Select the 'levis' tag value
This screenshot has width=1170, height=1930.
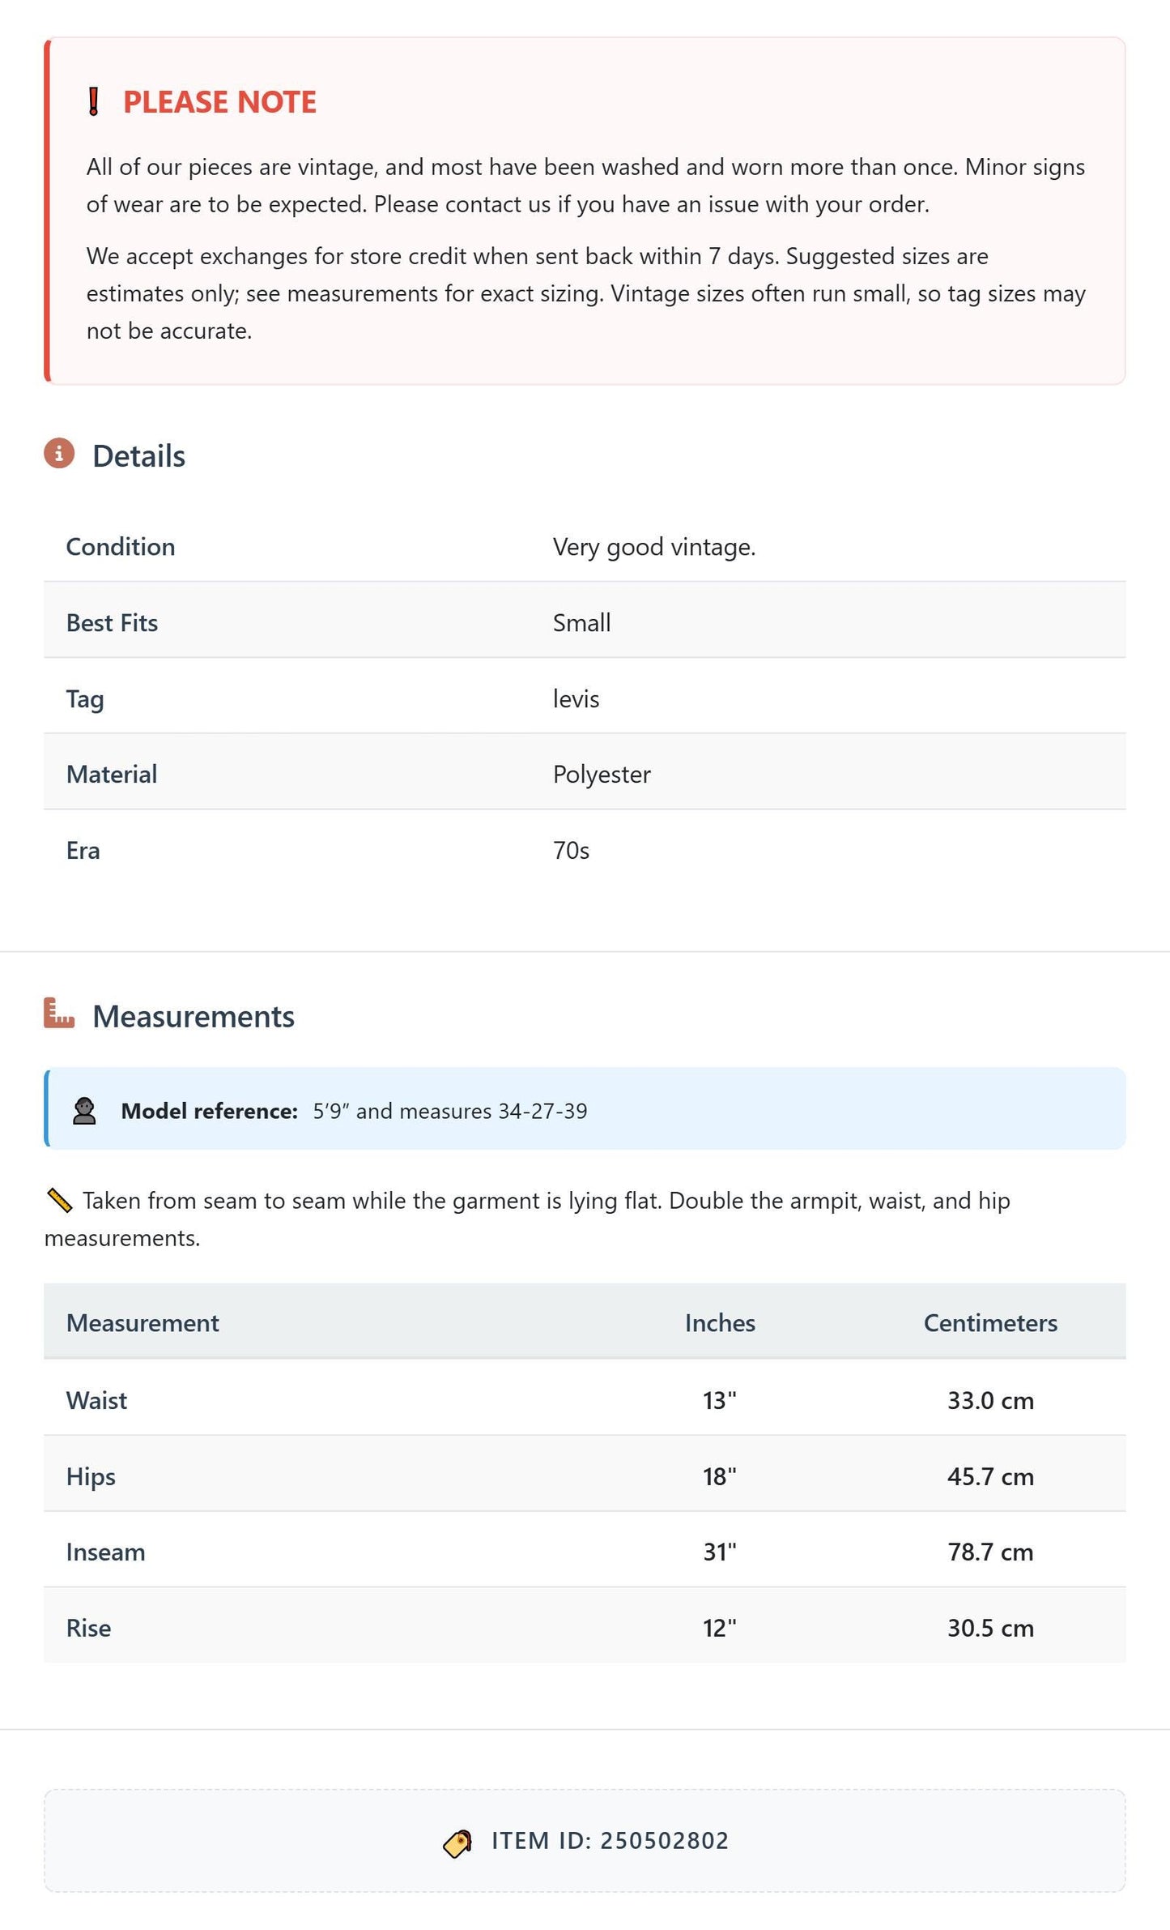(x=576, y=698)
